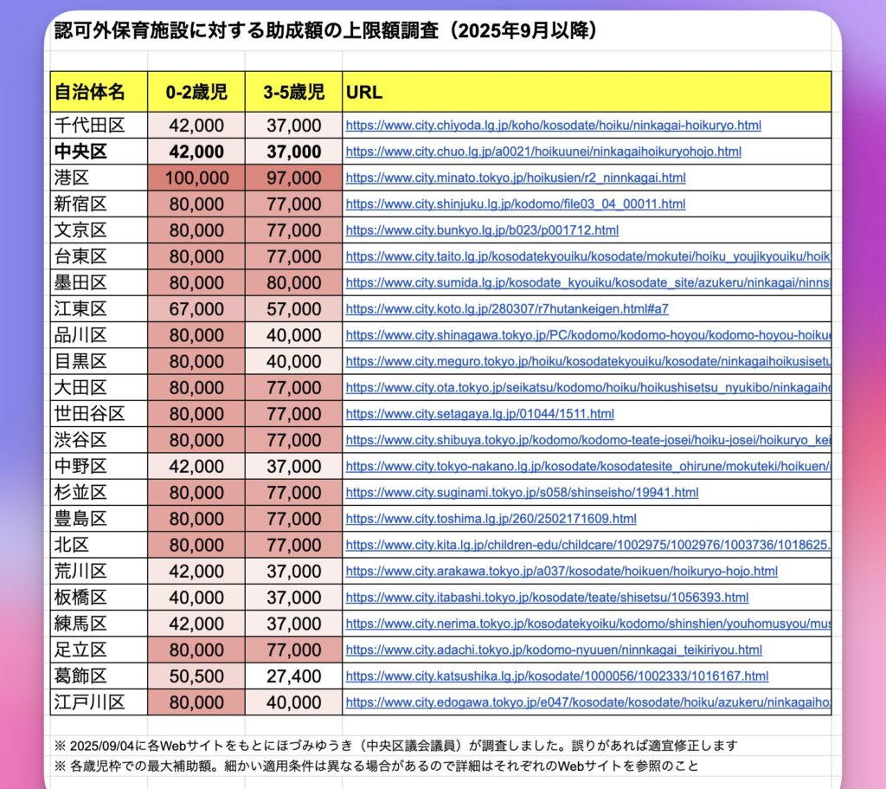
Task: Select the 目黒区 cell
Action: coord(99,361)
